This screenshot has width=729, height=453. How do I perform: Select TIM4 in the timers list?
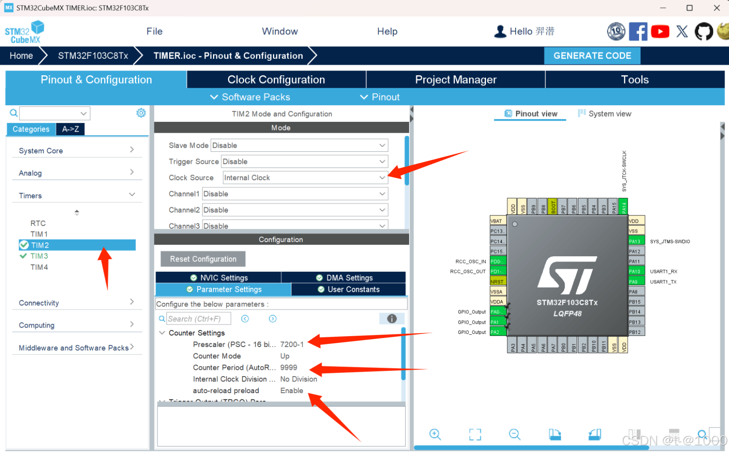click(x=39, y=267)
